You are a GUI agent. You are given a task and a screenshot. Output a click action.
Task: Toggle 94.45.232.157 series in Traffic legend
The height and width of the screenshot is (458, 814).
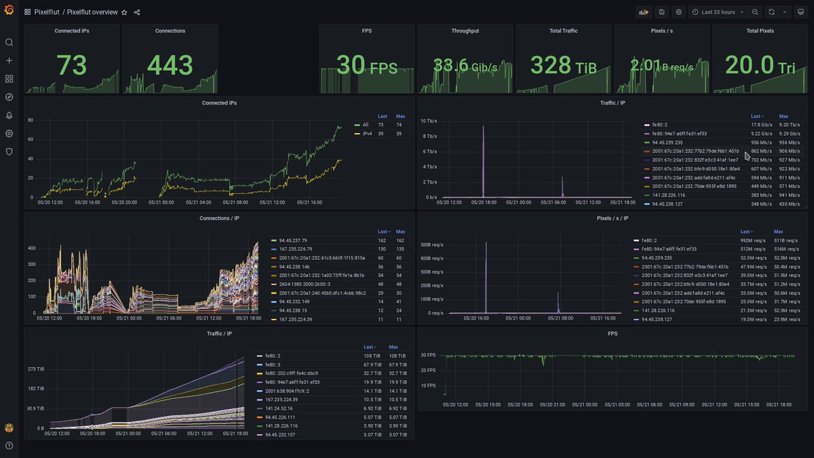coord(280,435)
